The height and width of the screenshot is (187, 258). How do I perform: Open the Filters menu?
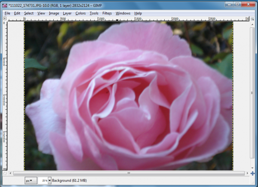coord(107,13)
